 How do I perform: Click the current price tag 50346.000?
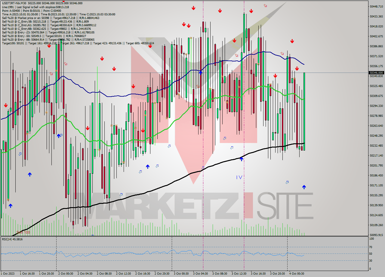(x=376, y=73)
